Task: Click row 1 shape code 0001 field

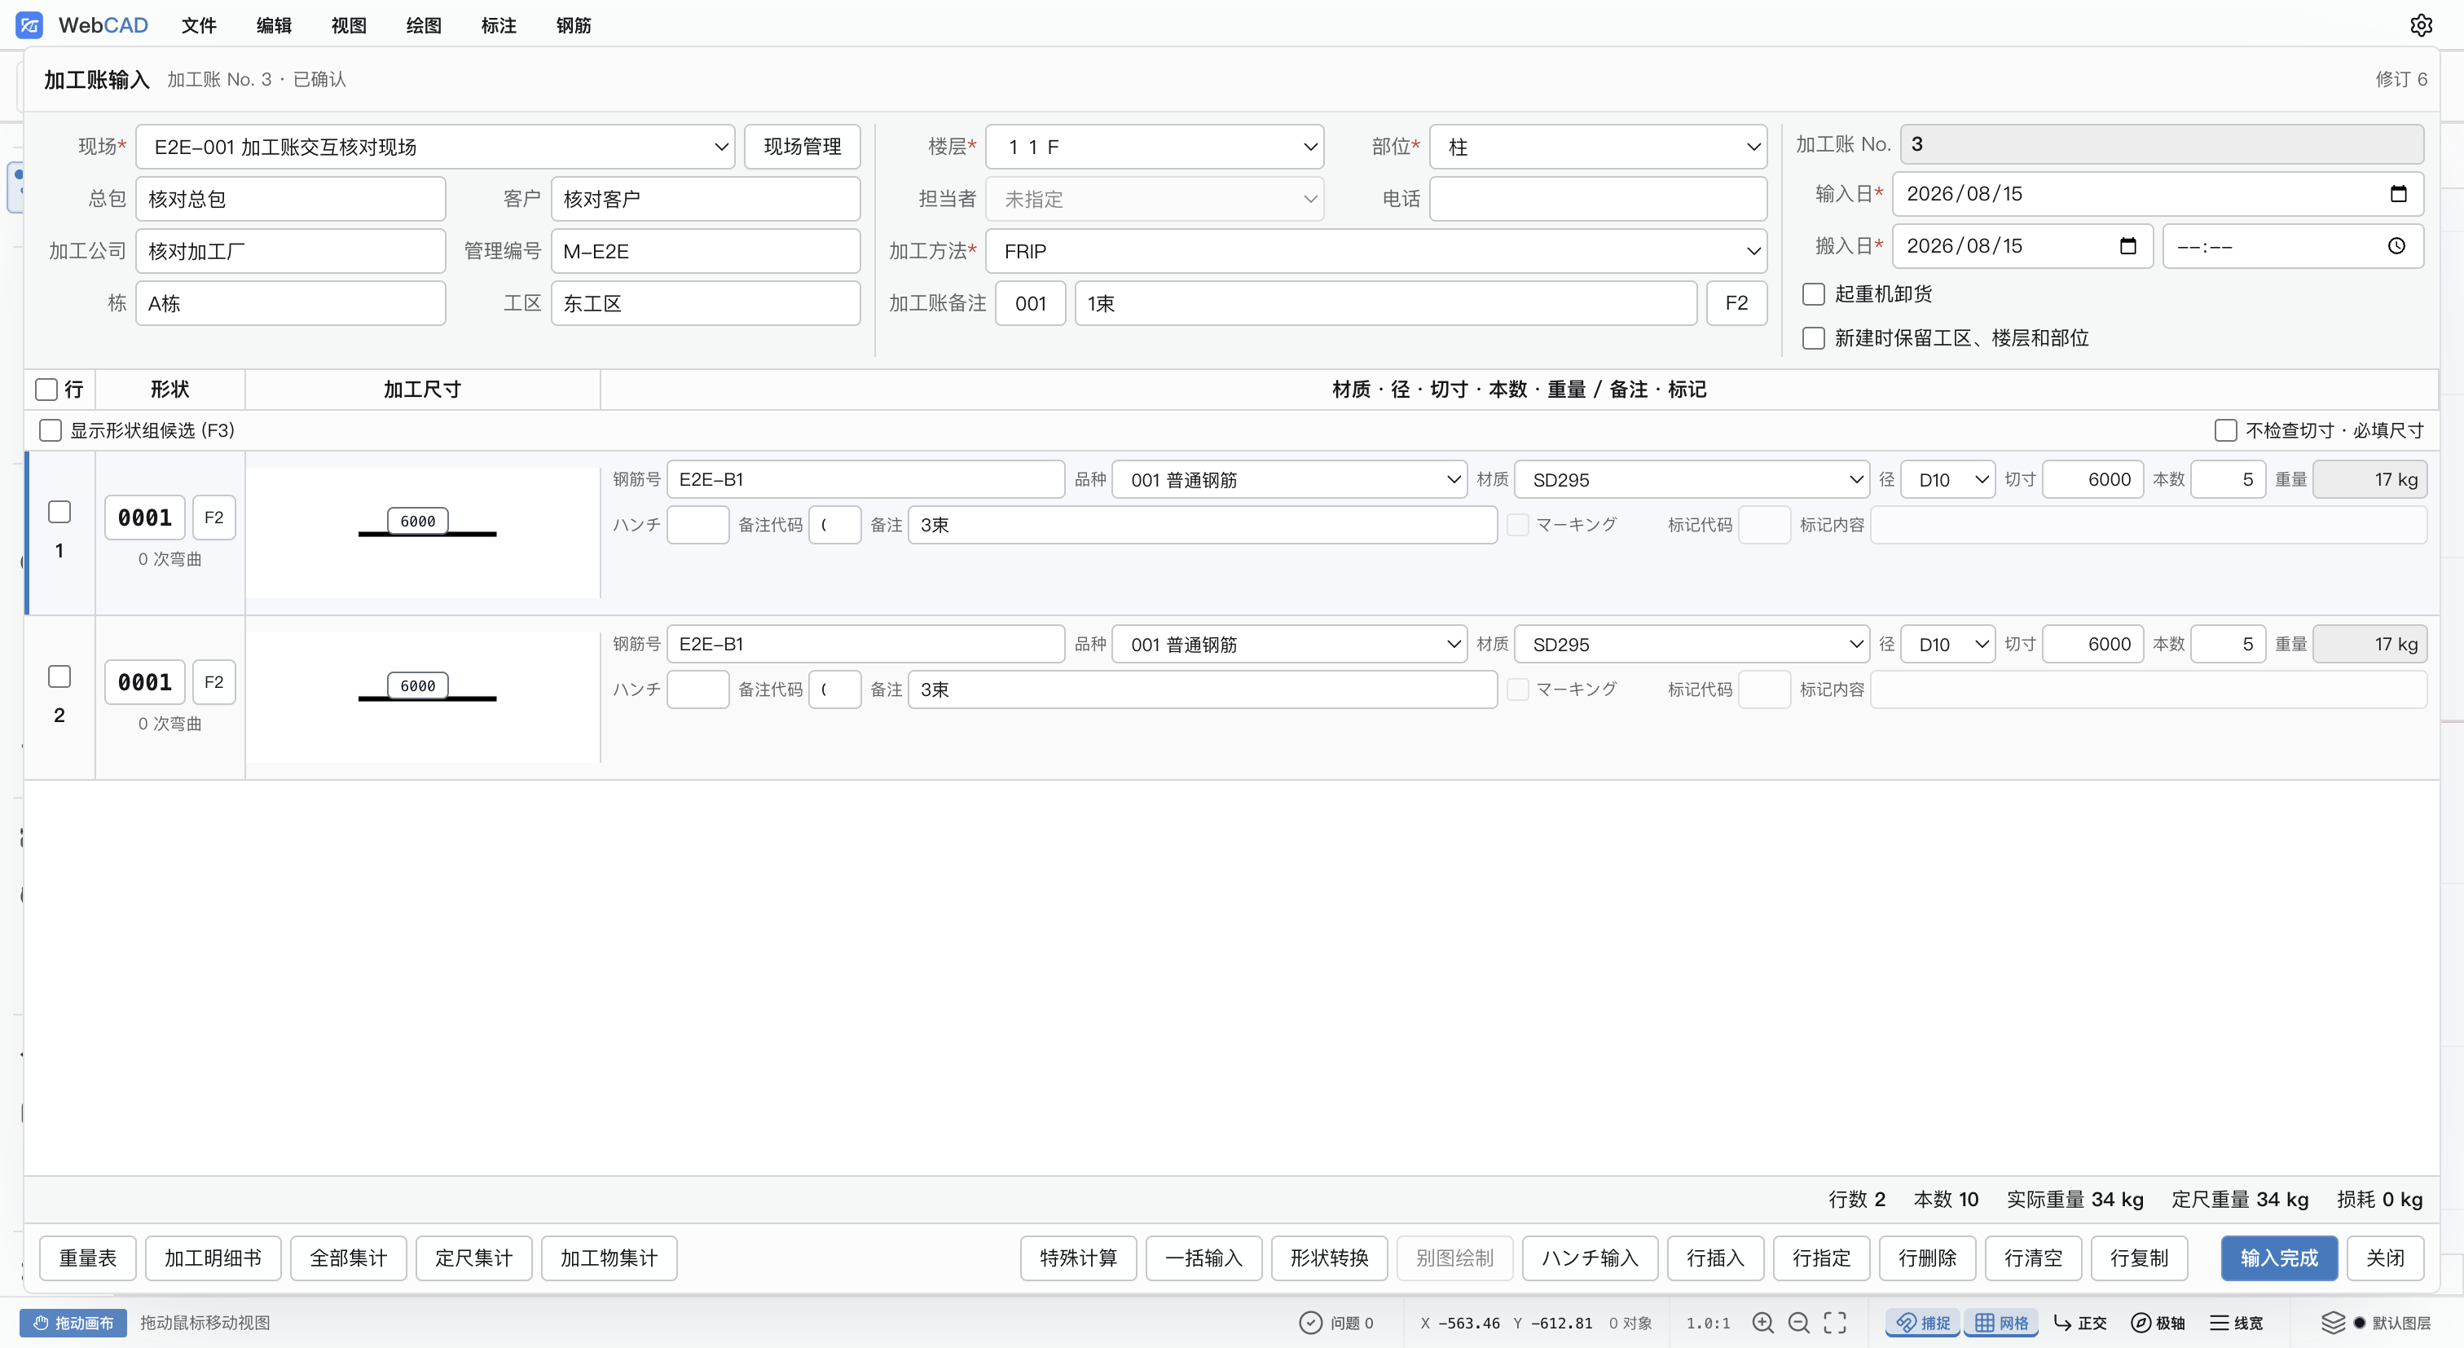Action: pyautogui.click(x=144, y=518)
